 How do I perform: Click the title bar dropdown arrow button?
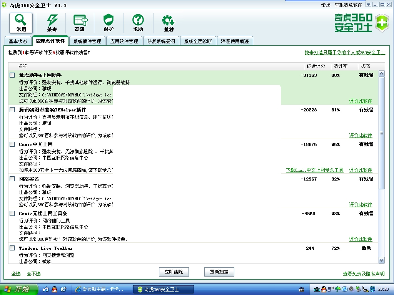[x=368, y=5]
